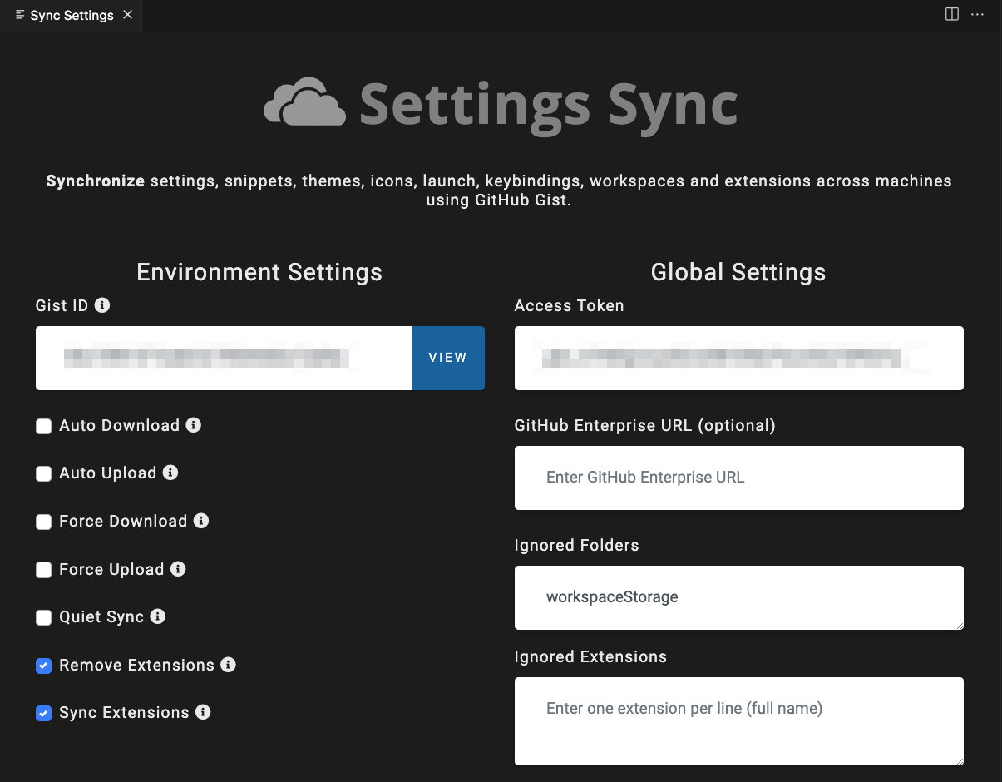The image size is (1002, 782).
Task: Click the Gist ID info icon
Action: tap(102, 305)
